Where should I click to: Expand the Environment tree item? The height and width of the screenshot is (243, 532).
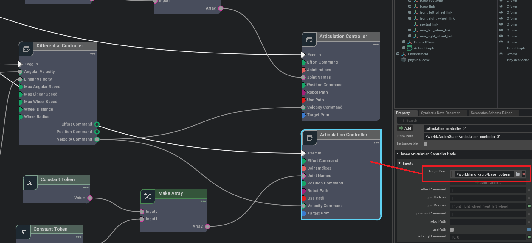coord(398,54)
